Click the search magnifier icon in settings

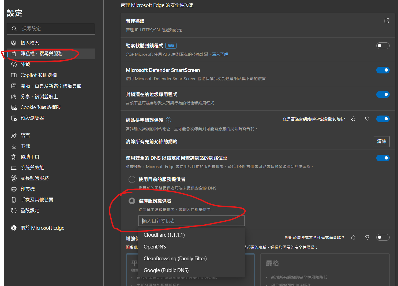click(x=14, y=29)
